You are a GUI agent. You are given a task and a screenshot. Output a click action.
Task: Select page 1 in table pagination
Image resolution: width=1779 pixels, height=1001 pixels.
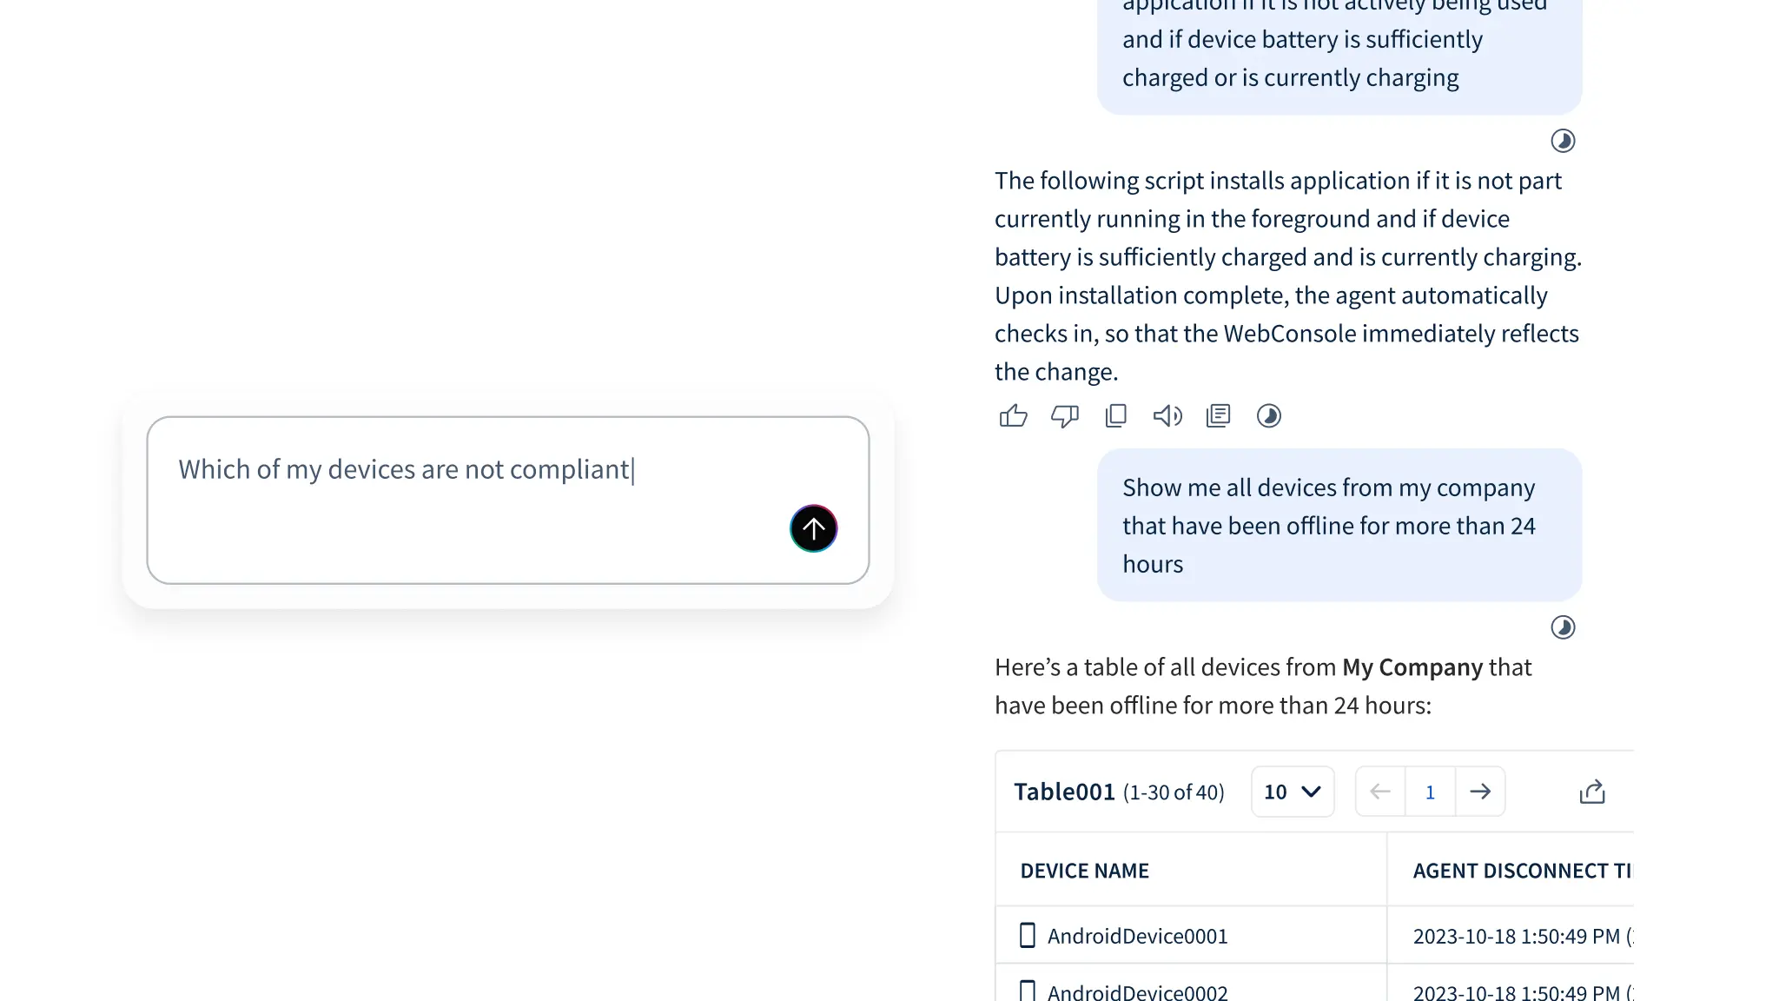coord(1430,792)
